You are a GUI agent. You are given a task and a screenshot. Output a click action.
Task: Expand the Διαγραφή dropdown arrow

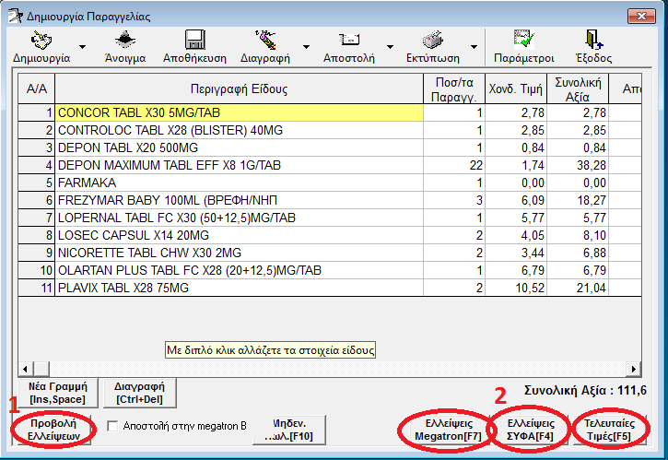[x=306, y=46]
